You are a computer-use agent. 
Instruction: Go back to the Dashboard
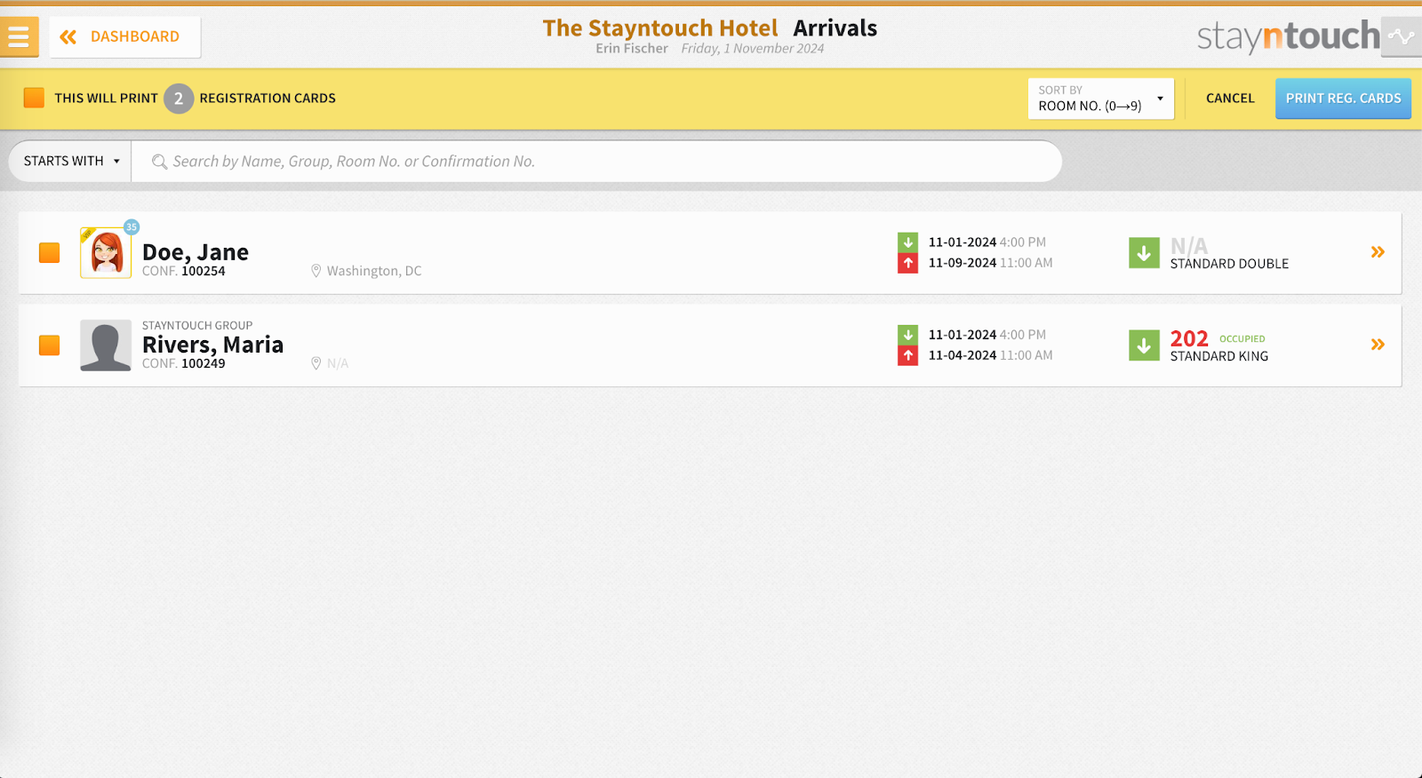(x=124, y=37)
